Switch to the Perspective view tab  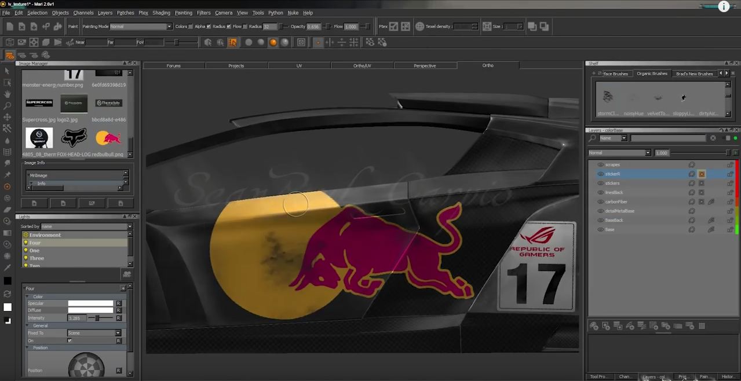click(425, 65)
